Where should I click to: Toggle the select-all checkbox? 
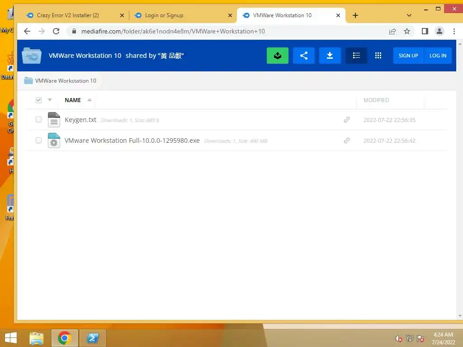pyautogui.click(x=38, y=100)
